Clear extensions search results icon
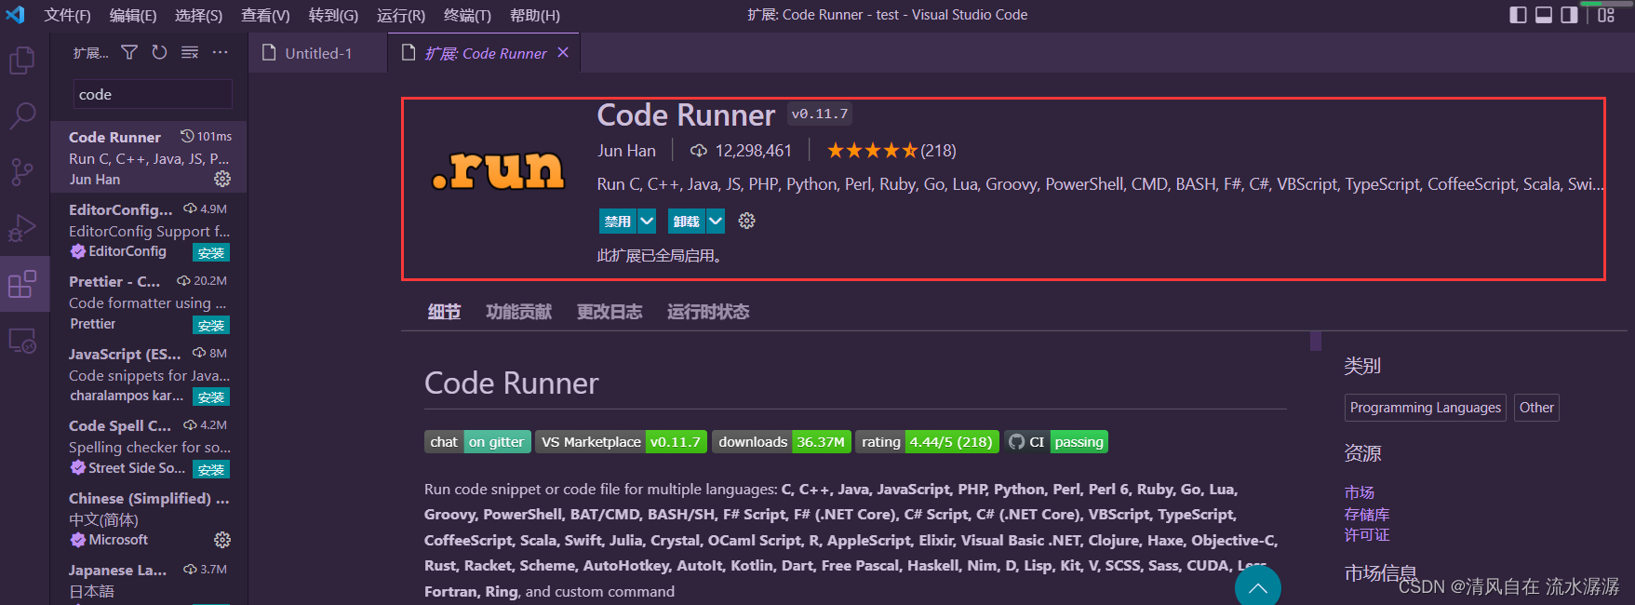Screen dimensions: 1635x605 coord(190,52)
